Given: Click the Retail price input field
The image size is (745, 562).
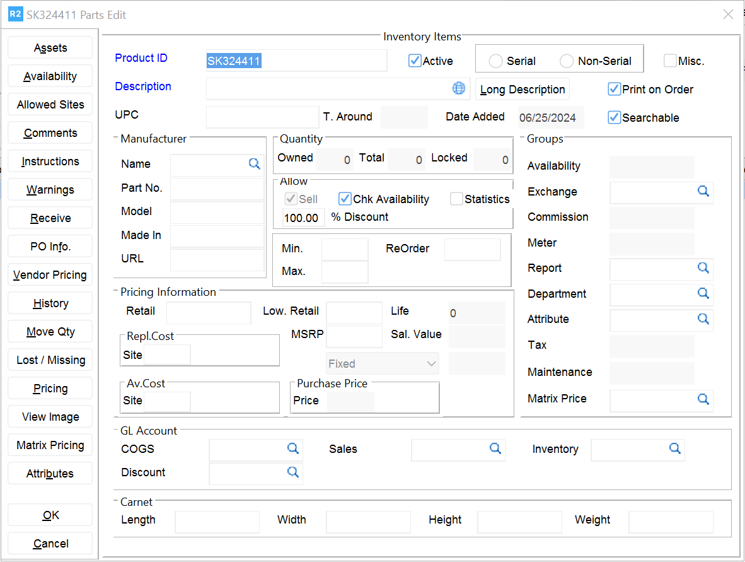Looking at the screenshot, I should [x=209, y=313].
